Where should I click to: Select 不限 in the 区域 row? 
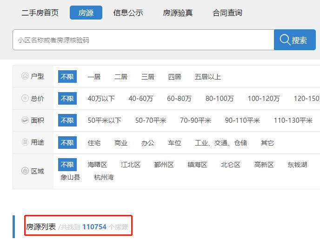67,165
